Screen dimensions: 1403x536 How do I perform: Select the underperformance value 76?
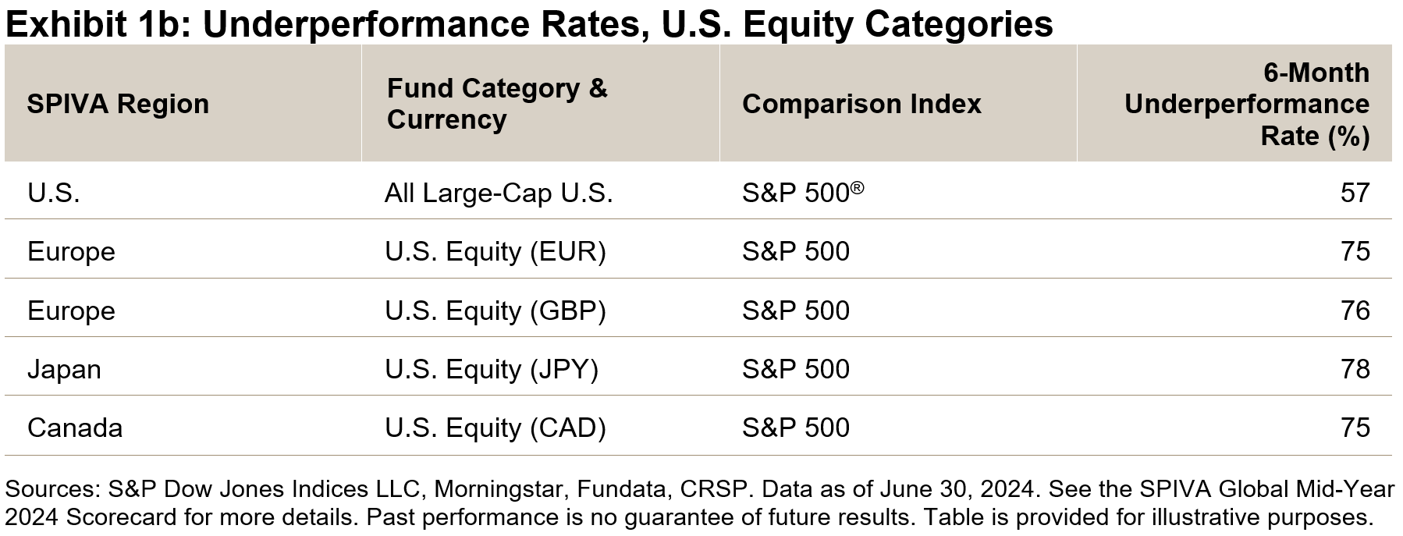point(1355,311)
